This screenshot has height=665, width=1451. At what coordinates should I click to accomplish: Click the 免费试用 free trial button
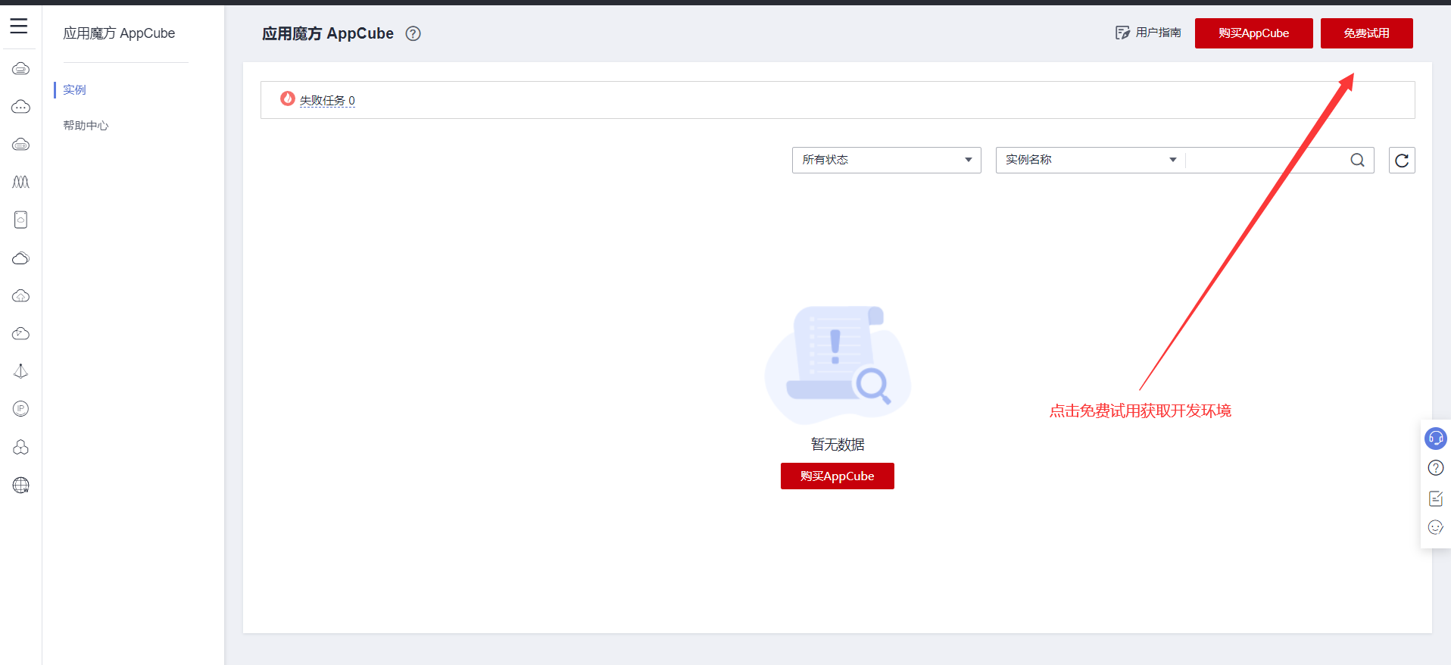(1367, 33)
